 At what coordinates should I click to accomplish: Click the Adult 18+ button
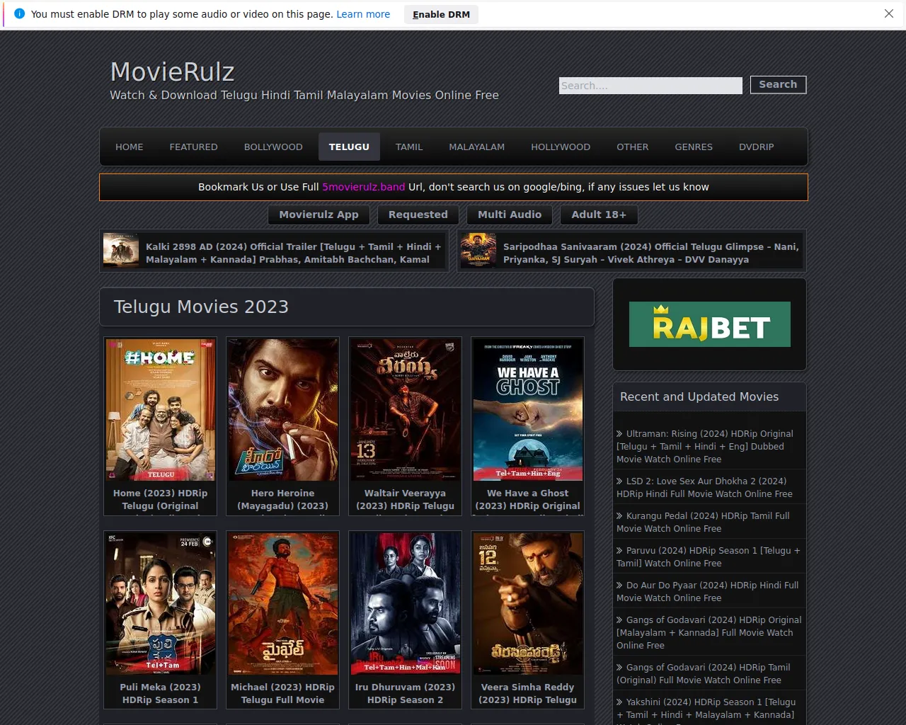point(599,215)
